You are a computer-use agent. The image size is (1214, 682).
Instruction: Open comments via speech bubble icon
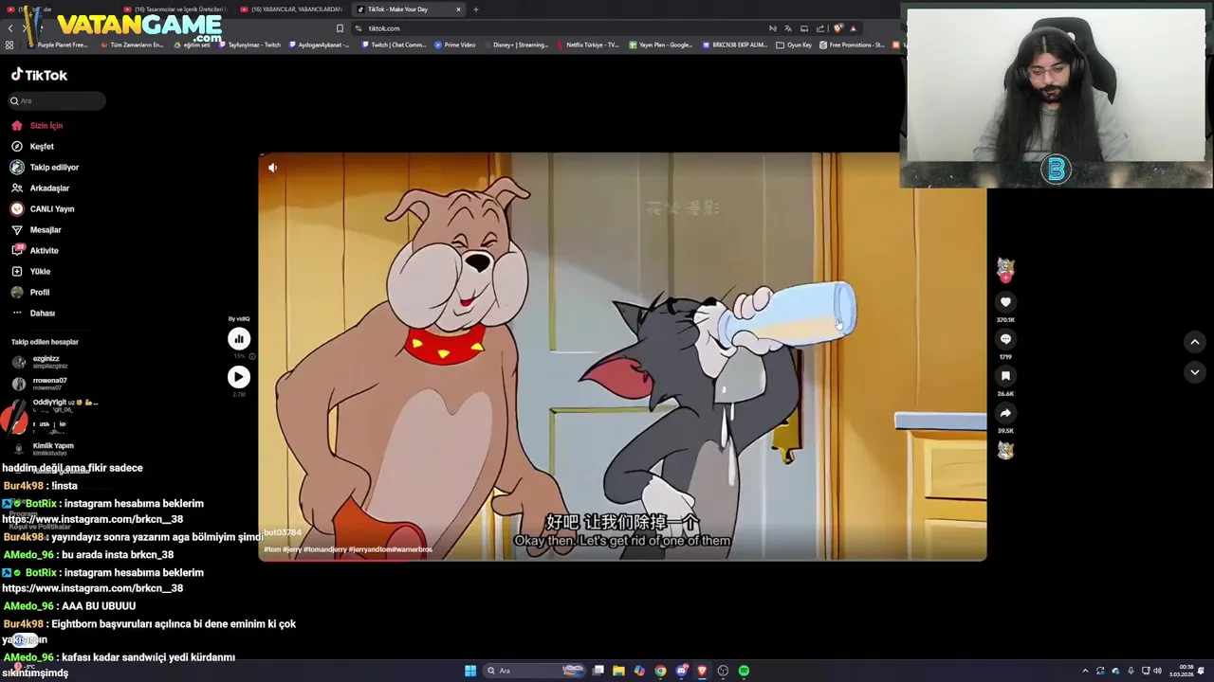[1005, 339]
